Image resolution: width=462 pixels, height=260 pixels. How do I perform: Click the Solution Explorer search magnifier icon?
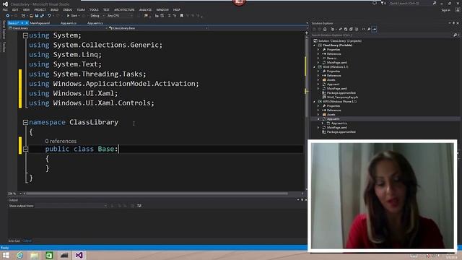pyautogui.click(x=455, y=35)
